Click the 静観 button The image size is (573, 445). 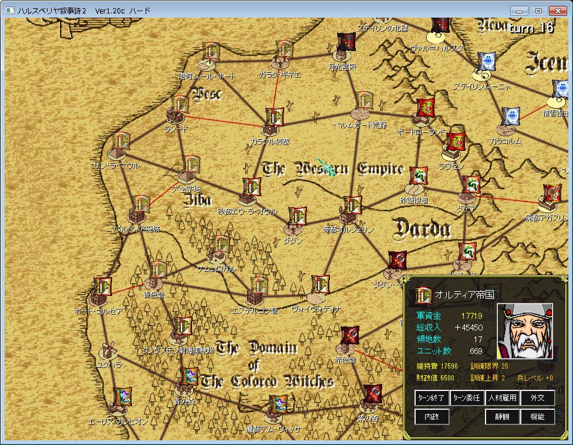[x=502, y=416]
